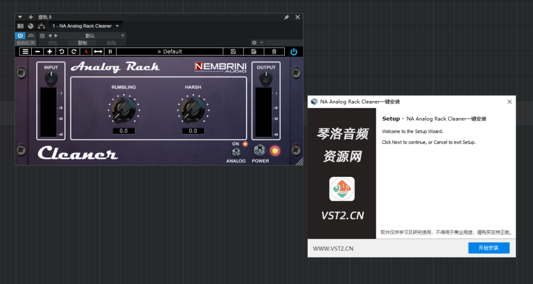Show channel editor bars icon
Viewport: 533px width, 284px height.
tap(20, 26)
